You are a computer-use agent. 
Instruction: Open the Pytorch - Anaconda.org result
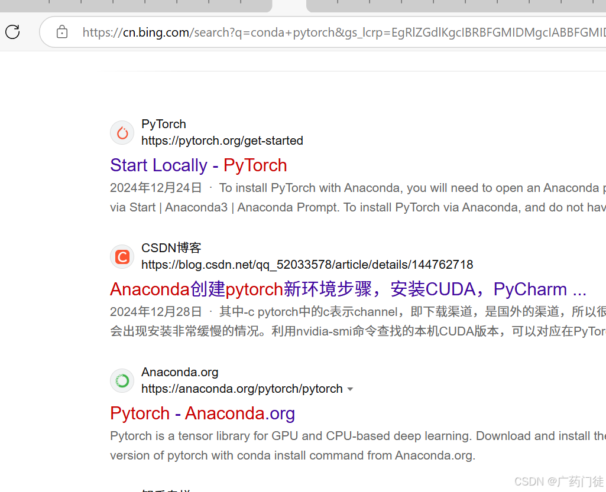202,413
